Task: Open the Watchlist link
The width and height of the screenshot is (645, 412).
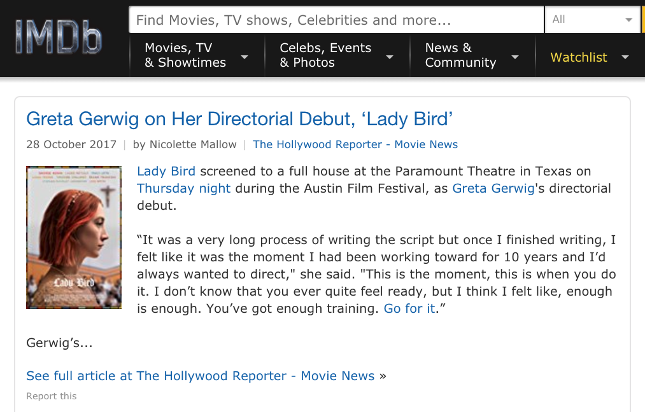Action: tap(579, 57)
